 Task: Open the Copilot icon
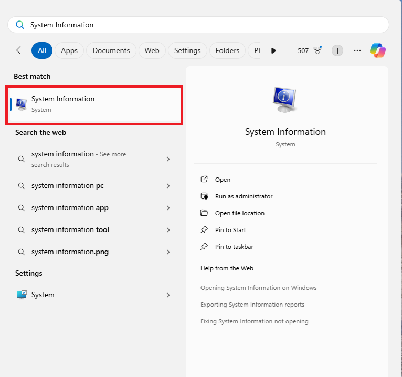coord(378,50)
